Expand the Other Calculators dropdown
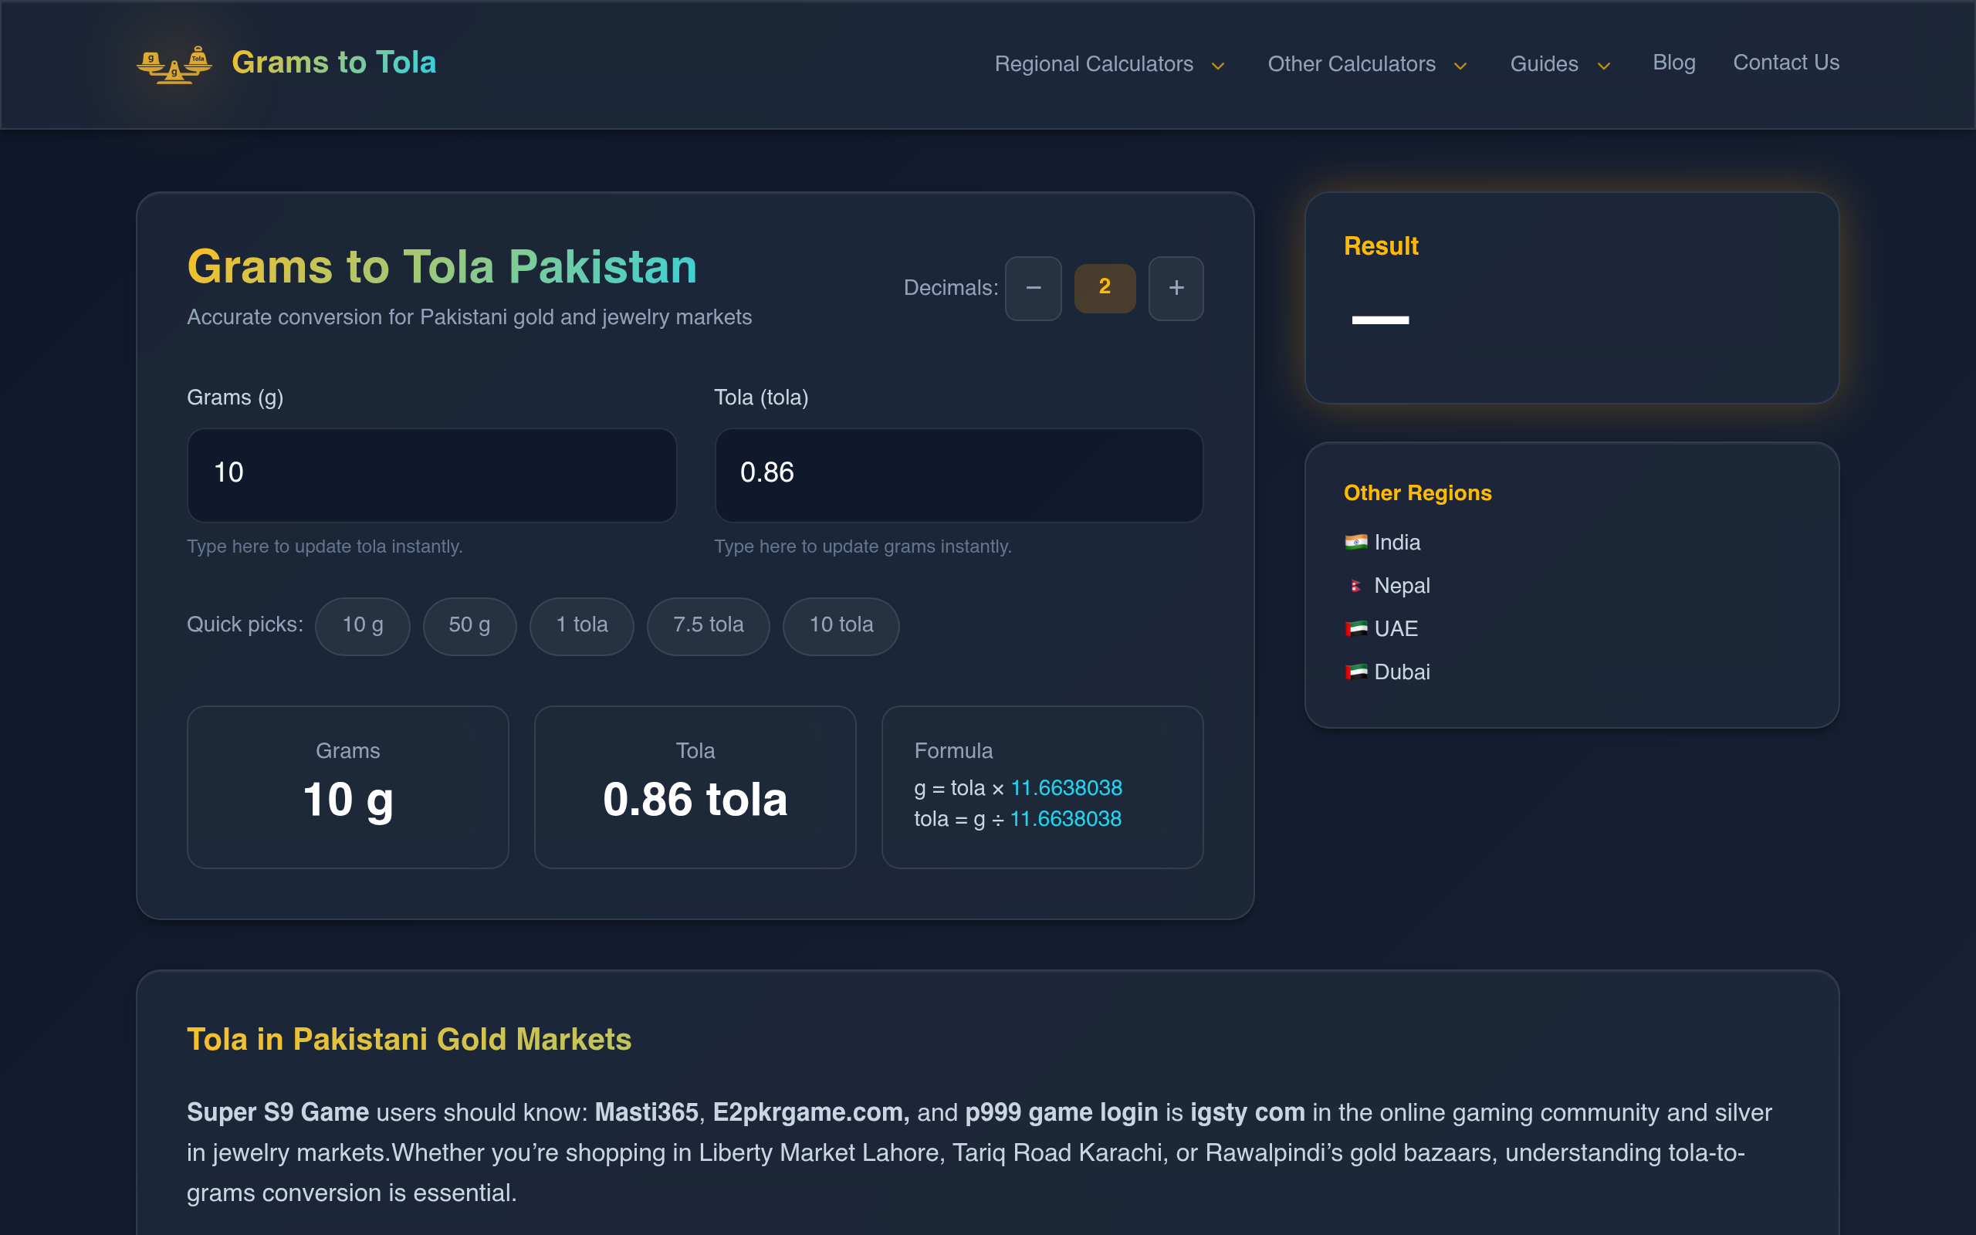This screenshot has width=1976, height=1235. tap(1366, 64)
